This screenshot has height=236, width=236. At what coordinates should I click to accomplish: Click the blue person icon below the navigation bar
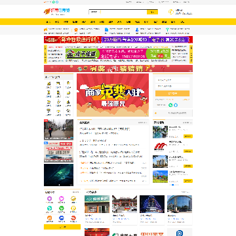click(x=137, y=29)
